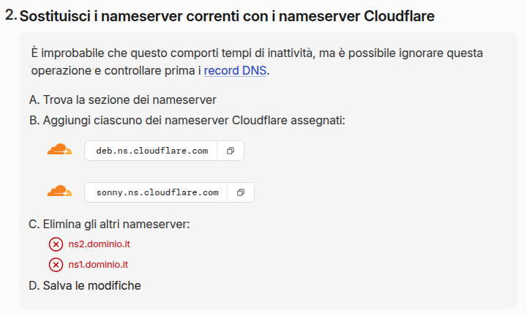Click step 'A. Trova la sezione dei nameserver'
This screenshot has height=316, width=527.
[x=123, y=99]
